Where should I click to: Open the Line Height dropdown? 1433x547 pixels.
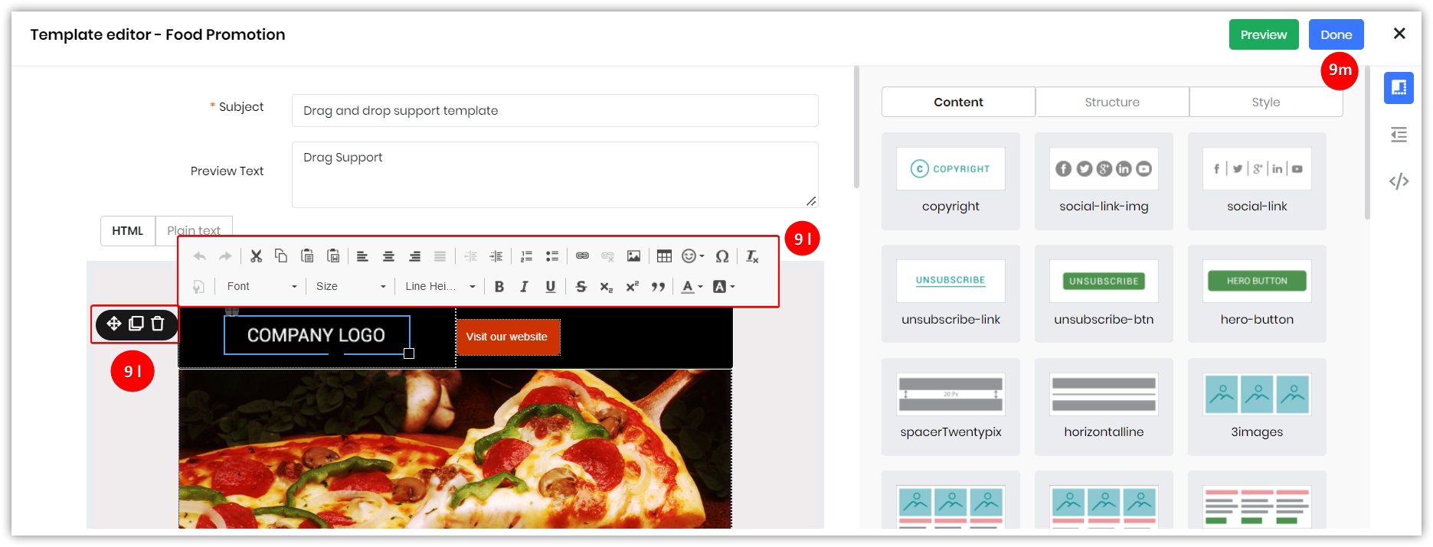[x=440, y=286]
